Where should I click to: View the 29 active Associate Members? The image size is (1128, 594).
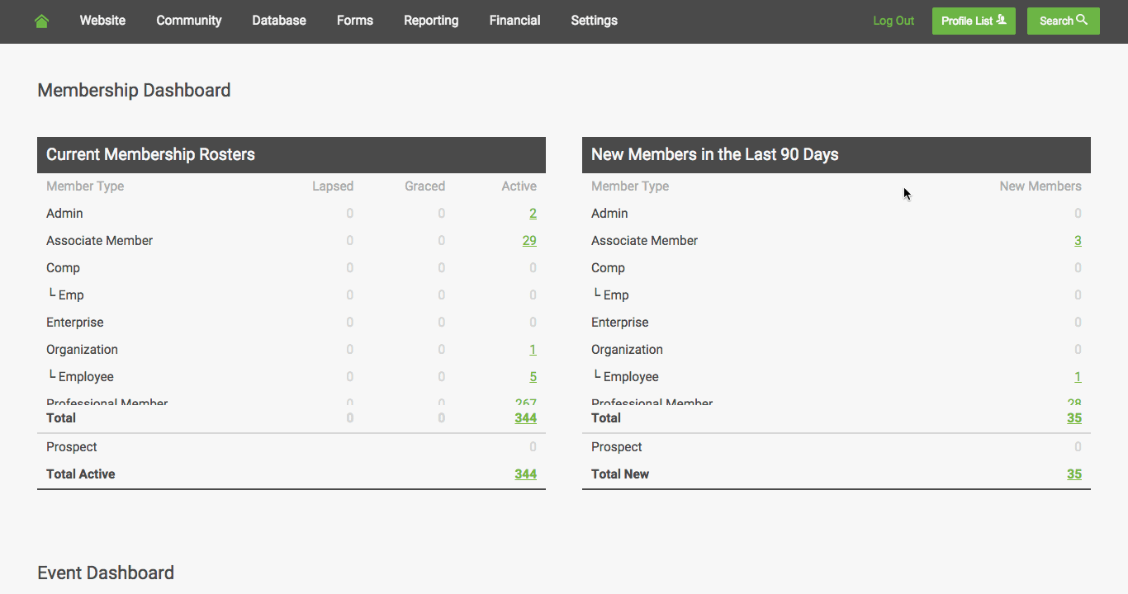pyautogui.click(x=529, y=241)
